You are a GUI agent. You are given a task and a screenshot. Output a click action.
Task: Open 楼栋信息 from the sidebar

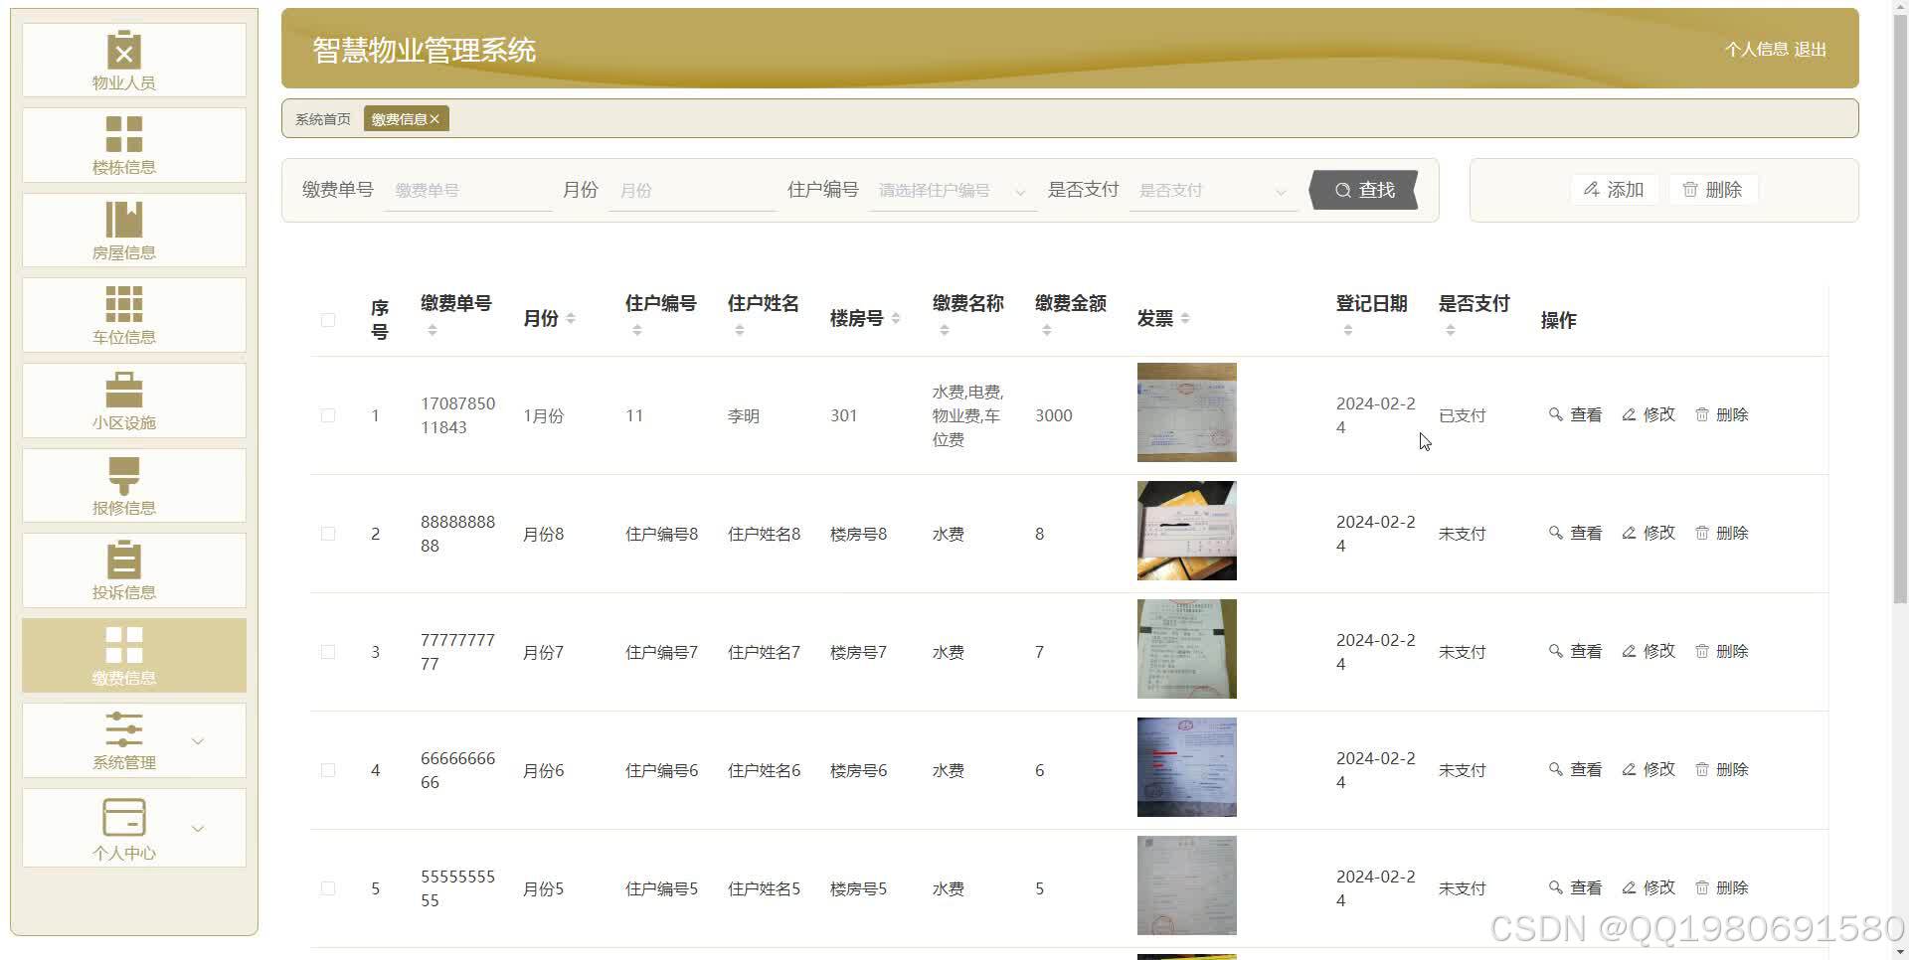[x=123, y=137]
